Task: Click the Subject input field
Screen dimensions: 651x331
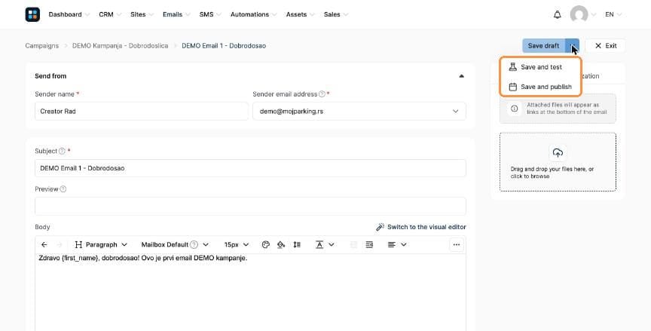Action: (x=250, y=168)
